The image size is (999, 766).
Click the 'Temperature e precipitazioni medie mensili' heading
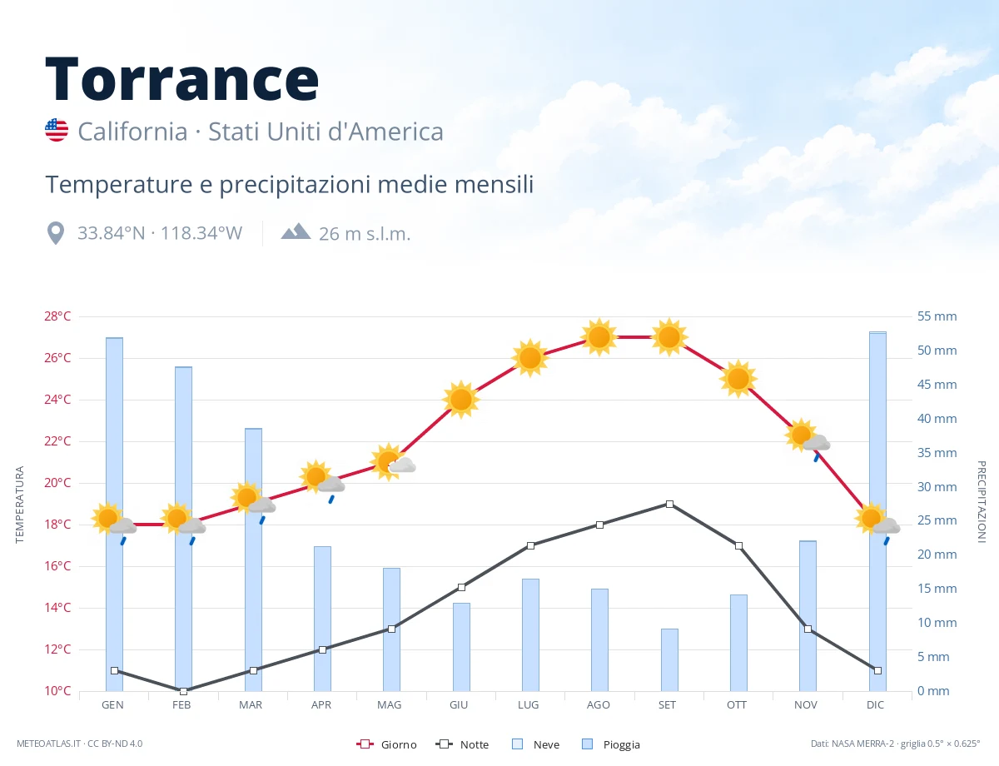290,184
